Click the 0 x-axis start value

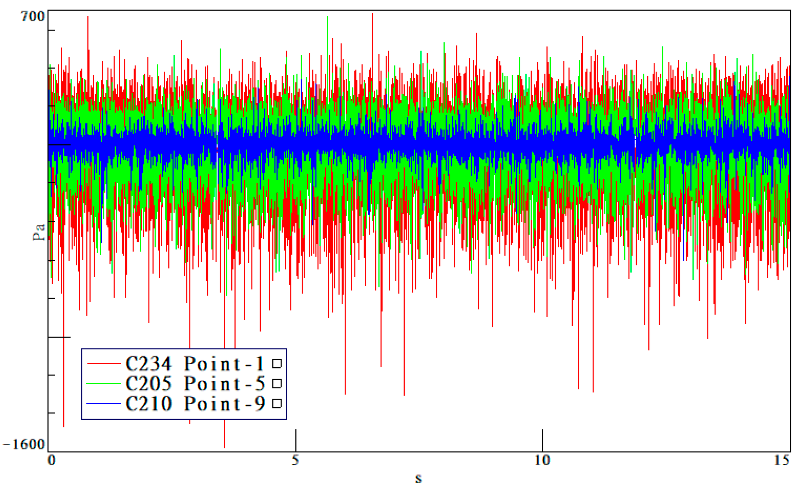click(52, 460)
